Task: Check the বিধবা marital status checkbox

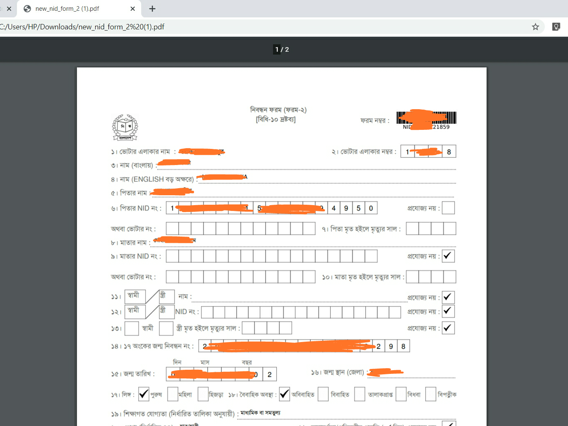Action: tap(401, 394)
